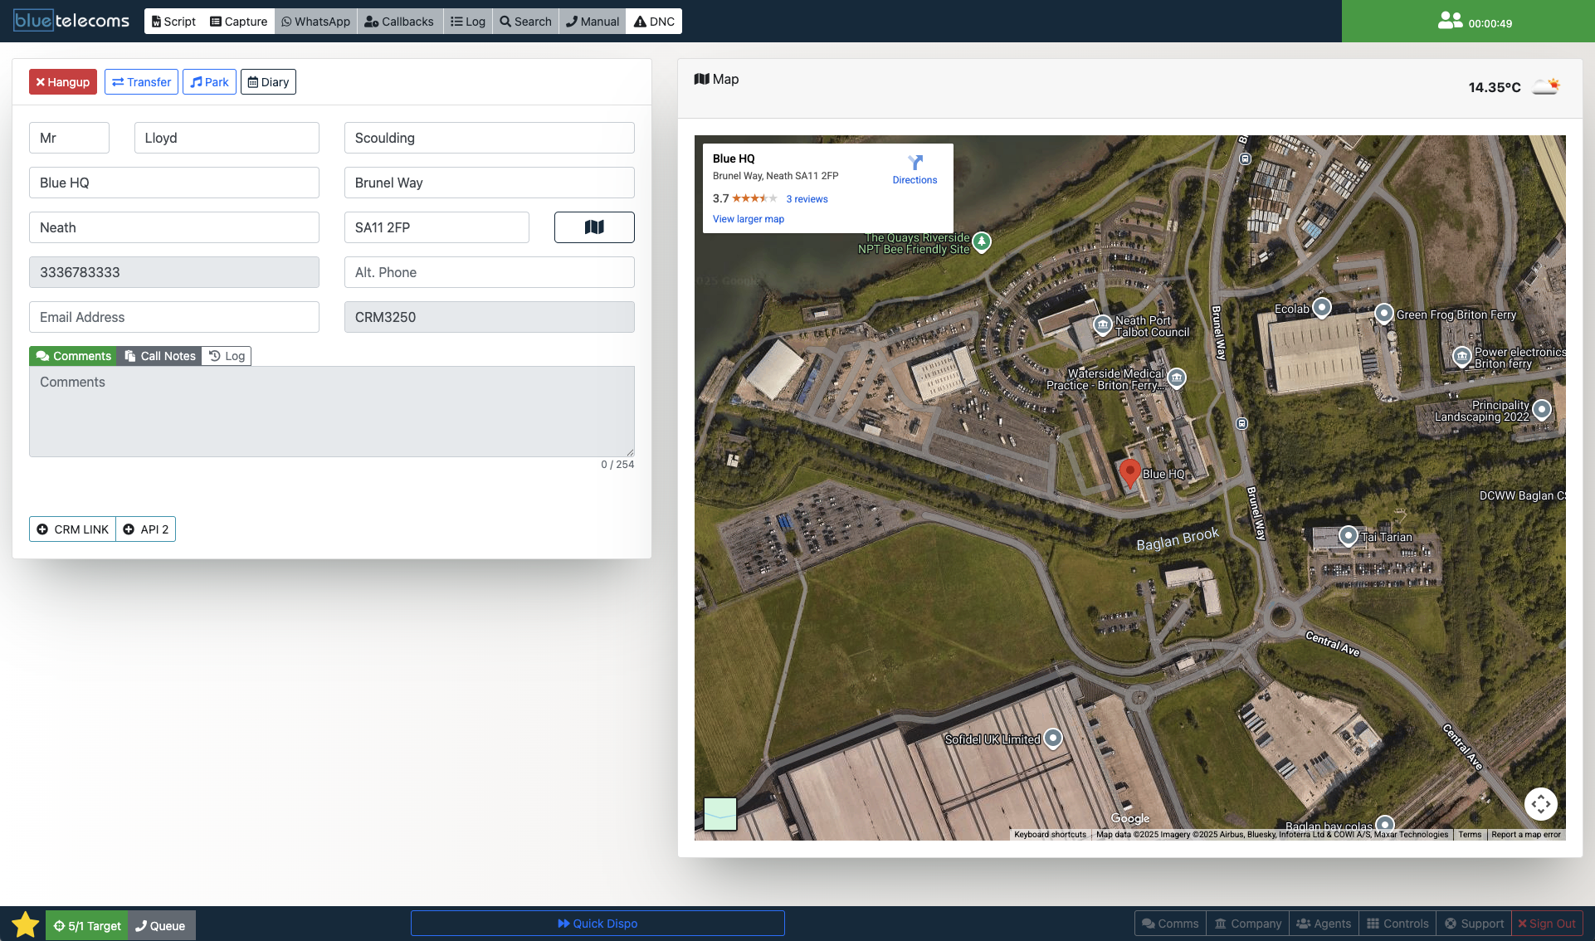Click the CRM LINK button

coord(72,529)
